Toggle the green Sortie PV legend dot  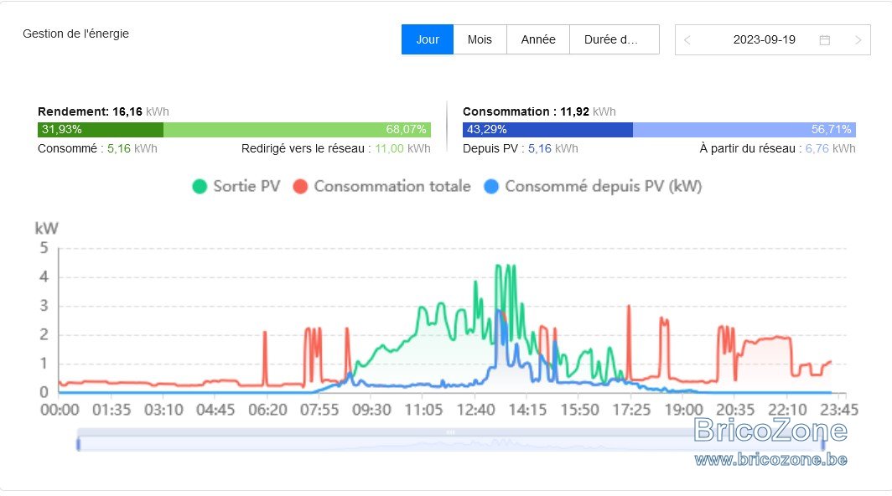200,187
